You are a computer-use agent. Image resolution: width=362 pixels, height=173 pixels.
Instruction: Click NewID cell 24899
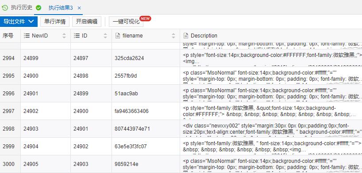[46, 58]
